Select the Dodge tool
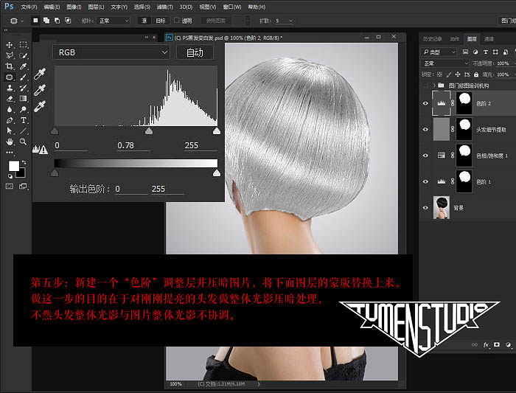This screenshot has width=516, height=393. 23,109
